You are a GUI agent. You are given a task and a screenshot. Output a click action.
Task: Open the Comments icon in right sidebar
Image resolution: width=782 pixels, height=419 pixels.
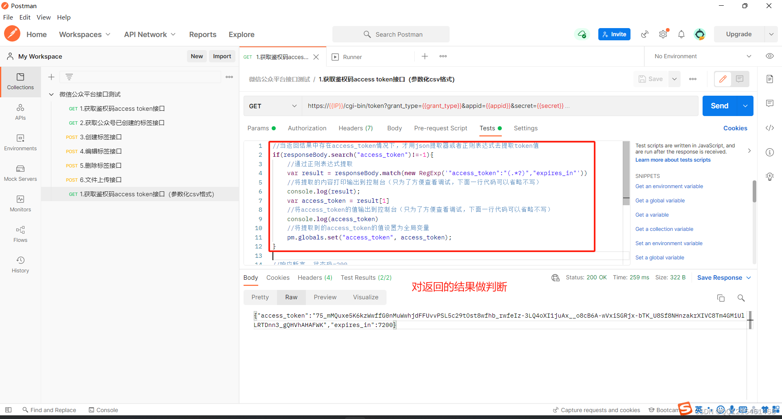[x=770, y=103]
